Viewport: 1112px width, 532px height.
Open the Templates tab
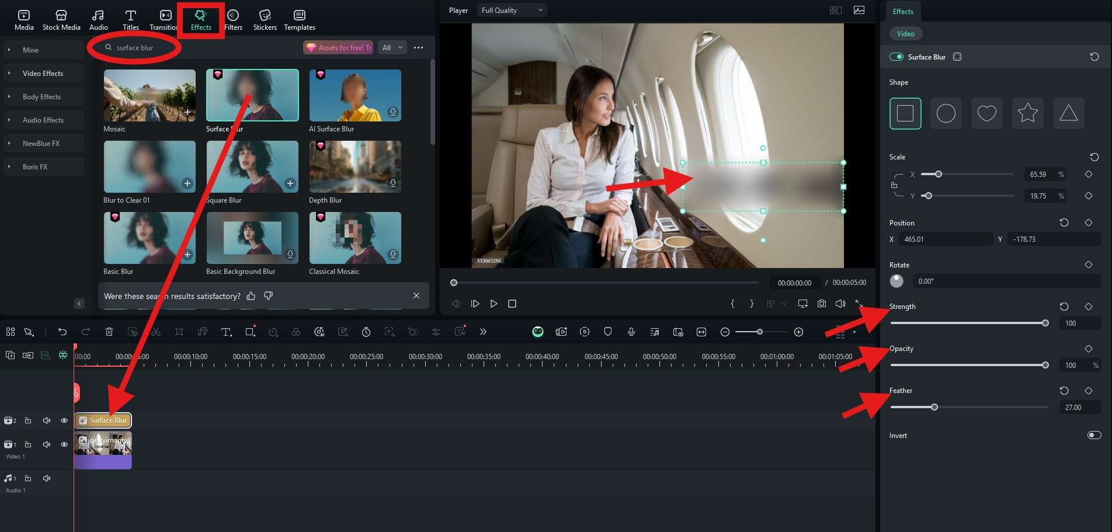[x=300, y=20]
